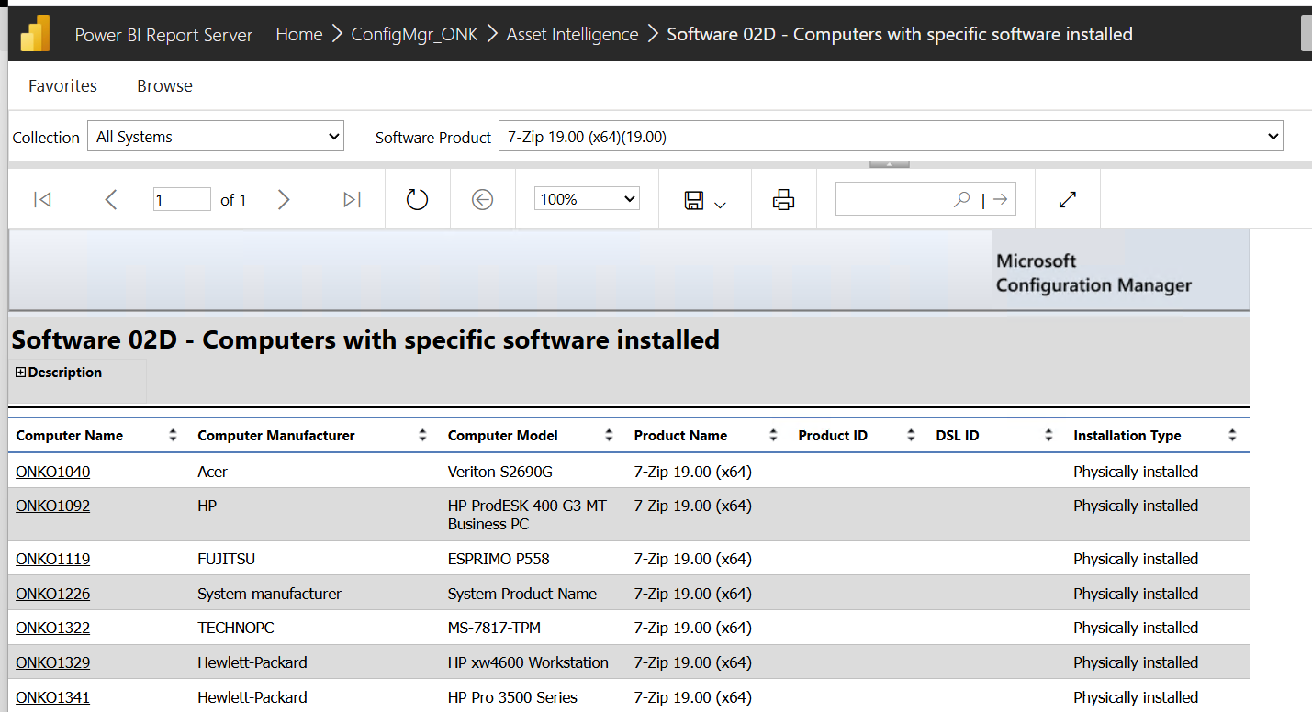Sort by DSL ID column
The width and height of the screenshot is (1312, 712).
tap(1048, 436)
